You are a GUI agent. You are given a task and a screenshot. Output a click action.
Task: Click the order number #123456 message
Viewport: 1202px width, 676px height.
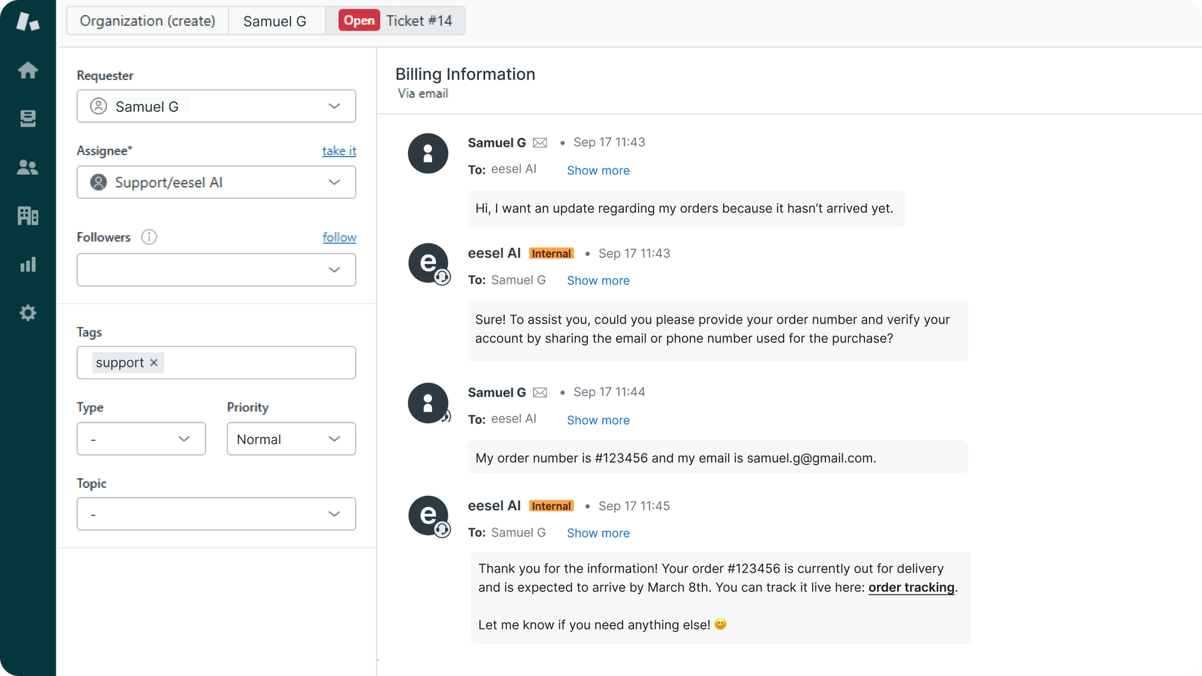[x=717, y=458]
